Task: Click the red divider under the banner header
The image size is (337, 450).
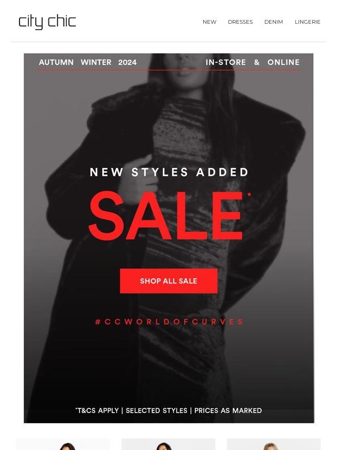Action: [x=169, y=70]
